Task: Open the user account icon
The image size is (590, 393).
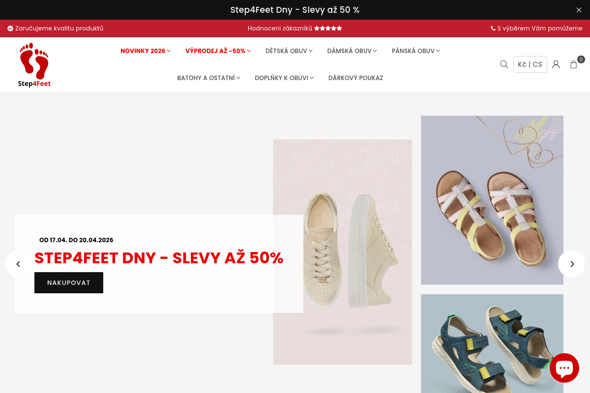Action: (556, 64)
